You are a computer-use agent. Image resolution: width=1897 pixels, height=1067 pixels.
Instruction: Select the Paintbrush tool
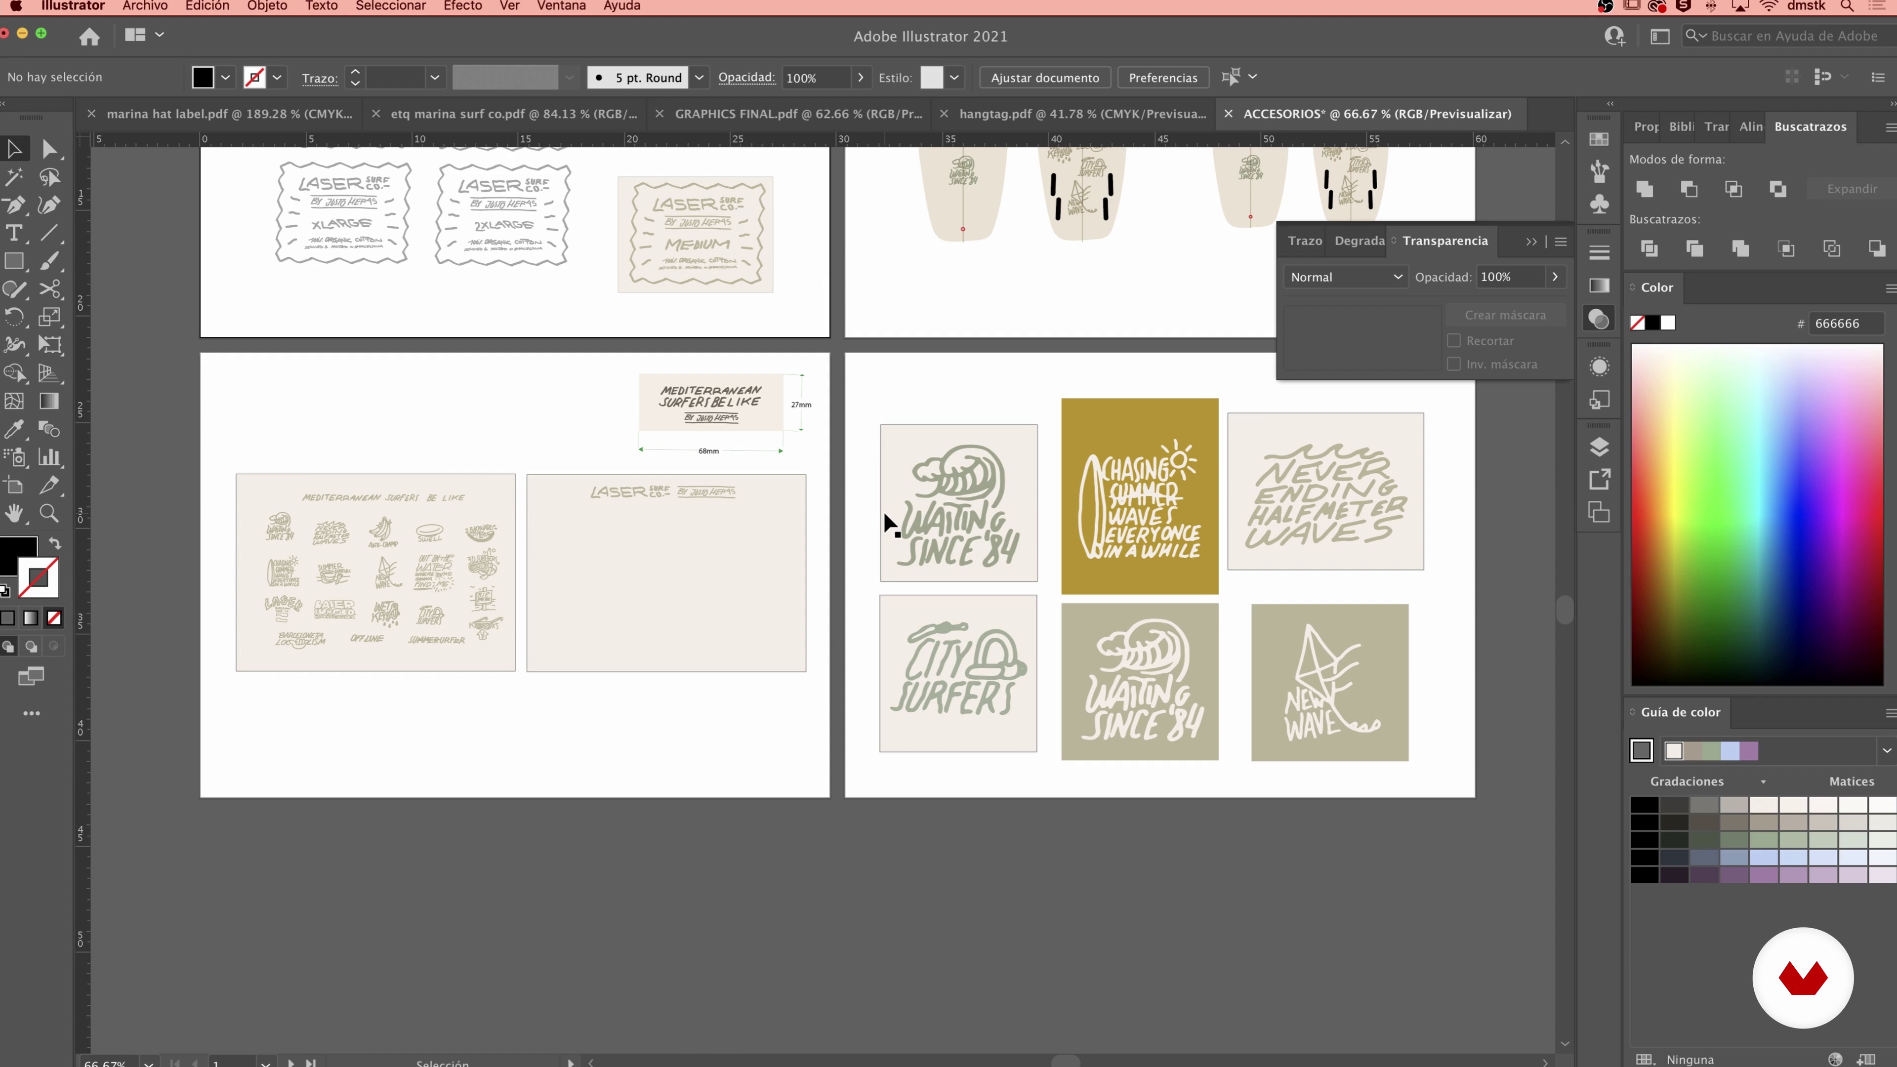tap(49, 261)
